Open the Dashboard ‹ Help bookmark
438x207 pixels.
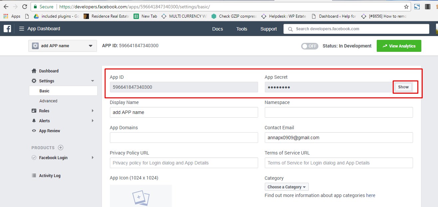click(x=334, y=16)
